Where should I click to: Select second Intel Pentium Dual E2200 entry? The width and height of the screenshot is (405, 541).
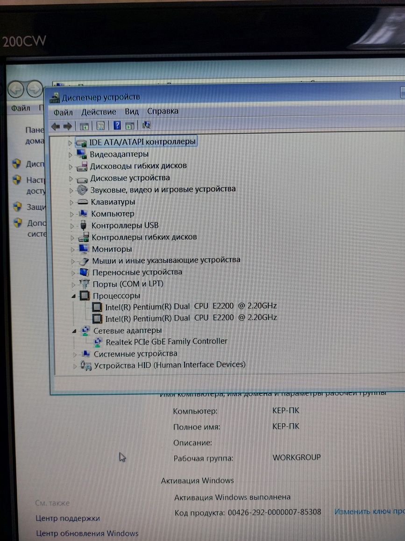(191, 318)
